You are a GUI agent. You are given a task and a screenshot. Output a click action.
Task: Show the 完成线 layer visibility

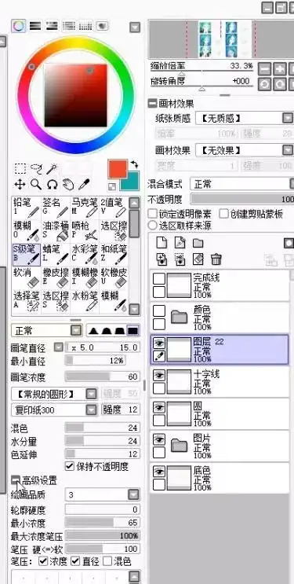(159, 278)
